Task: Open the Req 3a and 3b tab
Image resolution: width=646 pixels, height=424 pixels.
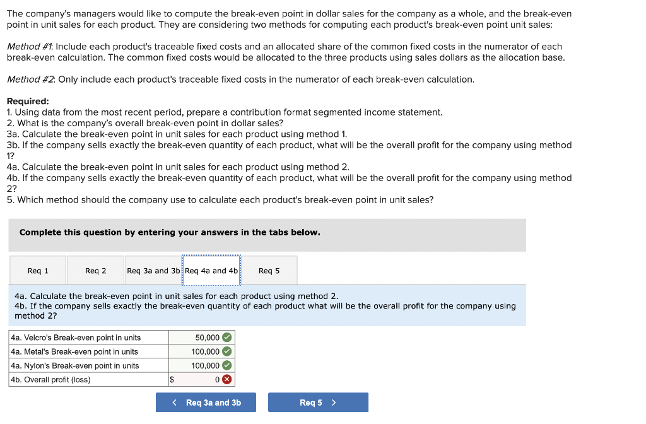Action: click(153, 270)
